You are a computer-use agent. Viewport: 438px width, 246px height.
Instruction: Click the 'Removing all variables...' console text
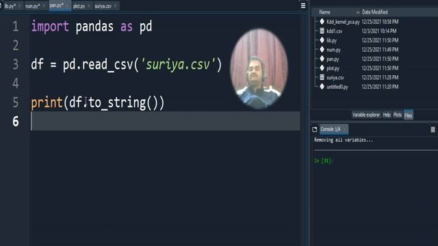344,140
